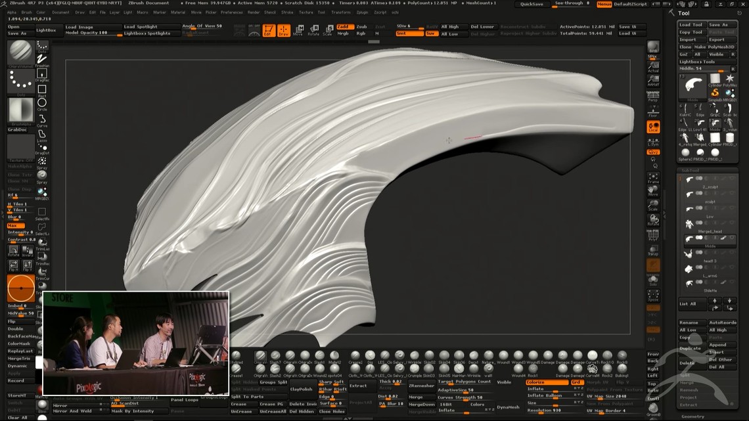Toggle the XYZ rotation mode
Viewport: 749px width, 421px height.
pos(653,152)
